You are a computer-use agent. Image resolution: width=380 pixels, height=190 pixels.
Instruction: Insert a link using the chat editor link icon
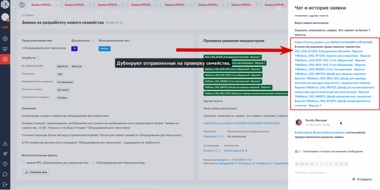pyautogui.click(x=332, y=164)
